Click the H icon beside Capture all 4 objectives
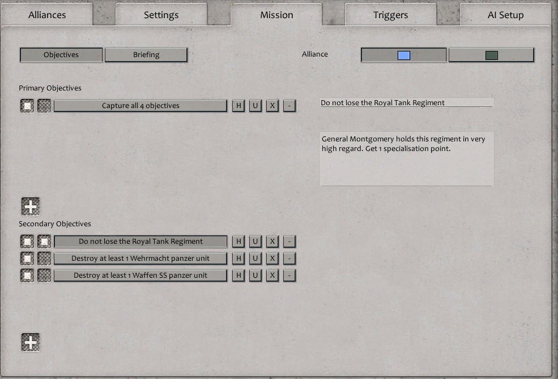Viewport: 558px width, 379px height. click(x=238, y=105)
